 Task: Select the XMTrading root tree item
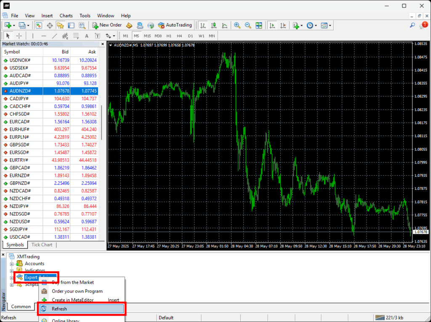coord(28,257)
